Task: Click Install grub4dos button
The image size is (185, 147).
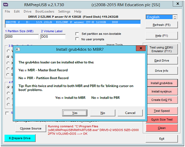Action: (162, 83)
